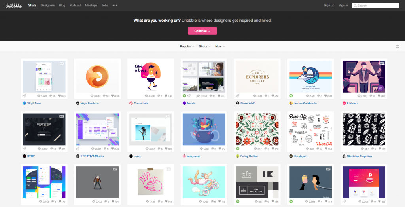Switch to grid view layout icon
The height and width of the screenshot is (207, 405).
pos(397,47)
